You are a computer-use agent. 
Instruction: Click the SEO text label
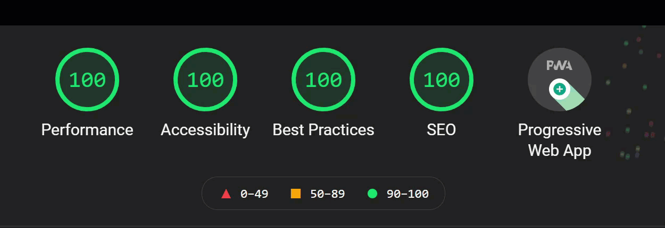[442, 130]
